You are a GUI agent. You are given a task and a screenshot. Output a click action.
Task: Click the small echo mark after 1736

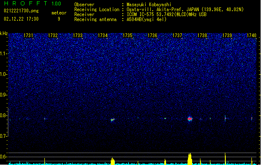[165, 118]
